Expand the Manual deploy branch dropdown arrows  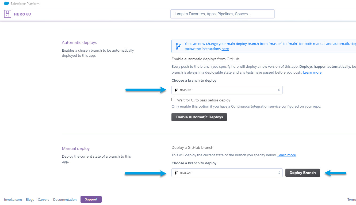(x=279, y=173)
